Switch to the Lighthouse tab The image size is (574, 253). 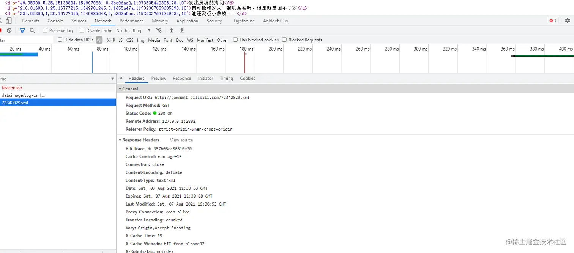[244, 21]
